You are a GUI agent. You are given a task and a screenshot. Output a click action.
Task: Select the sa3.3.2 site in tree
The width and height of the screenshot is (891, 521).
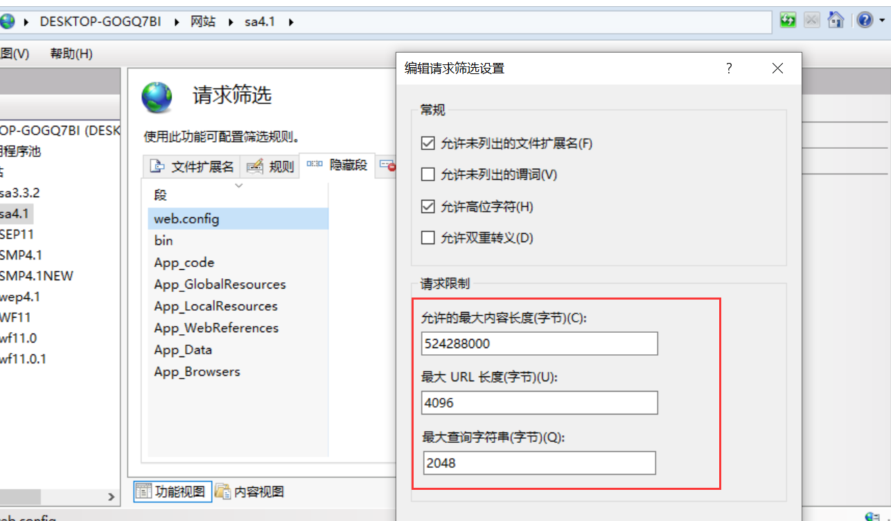[x=20, y=193]
